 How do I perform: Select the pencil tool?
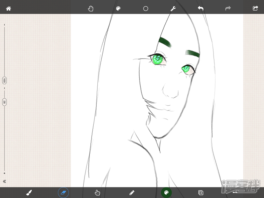(x=132, y=192)
